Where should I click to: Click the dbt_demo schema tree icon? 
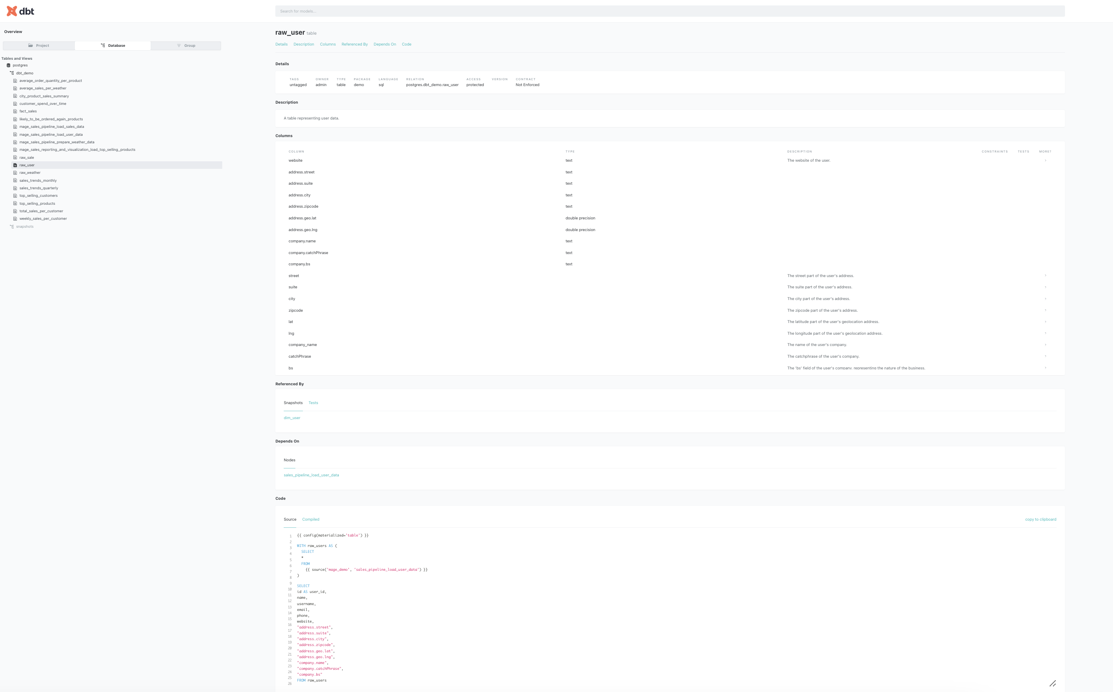tap(12, 73)
